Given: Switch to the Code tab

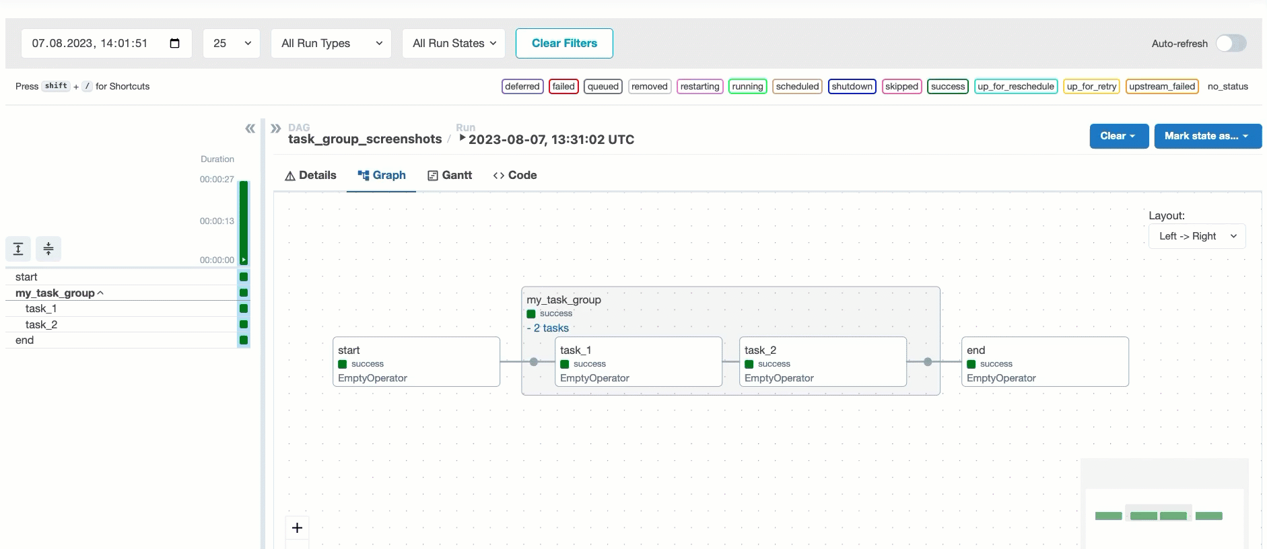Looking at the screenshot, I should 515,176.
